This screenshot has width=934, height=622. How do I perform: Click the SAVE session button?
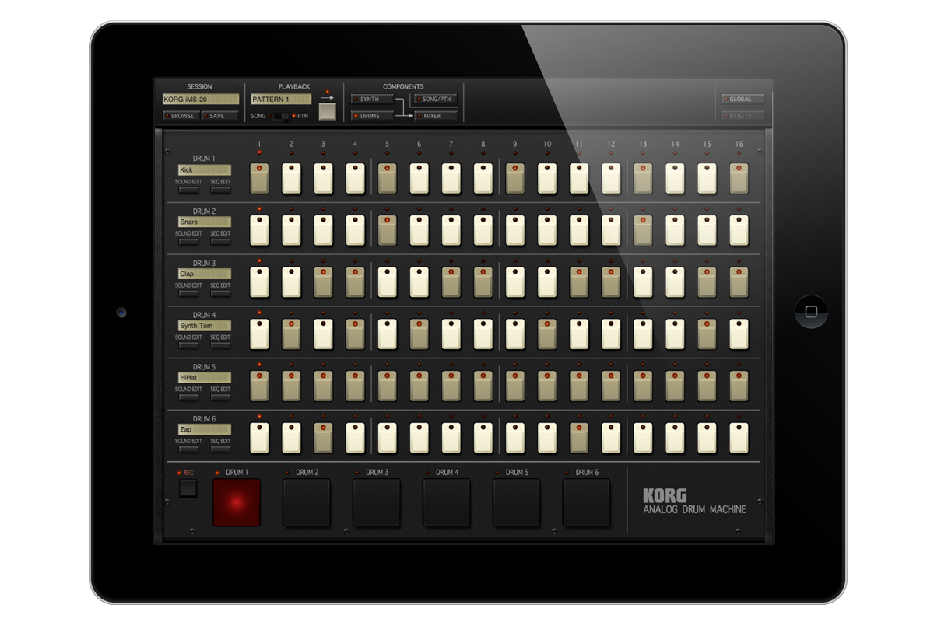pyautogui.click(x=219, y=116)
